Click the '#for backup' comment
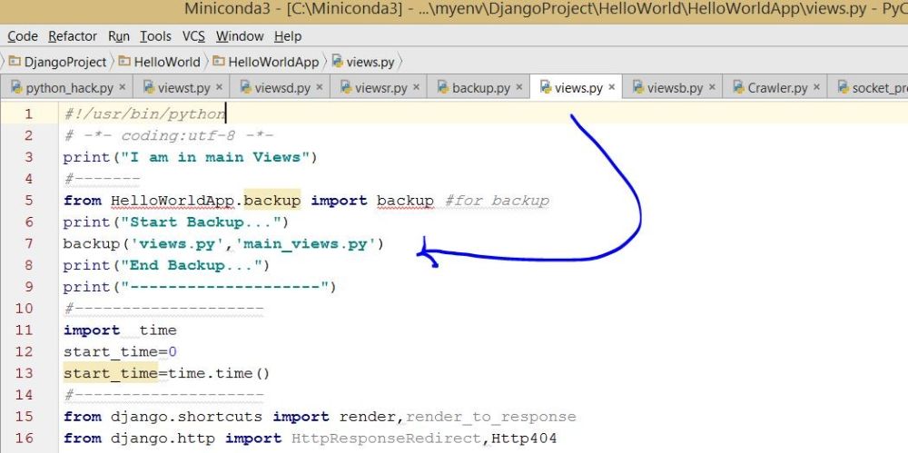908x453 pixels. point(497,201)
